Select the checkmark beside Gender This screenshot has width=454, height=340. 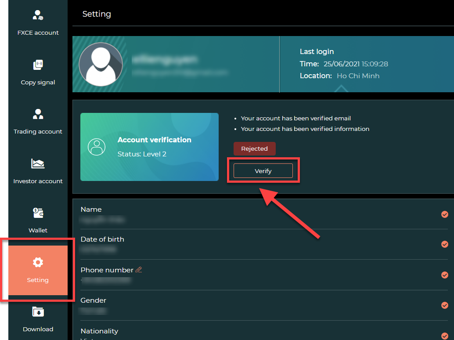click(445, 305)
